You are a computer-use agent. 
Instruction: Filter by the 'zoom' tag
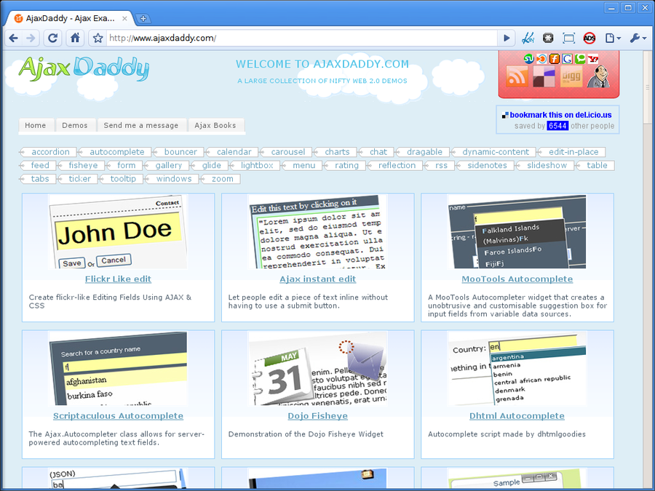[x=220, y=179]
